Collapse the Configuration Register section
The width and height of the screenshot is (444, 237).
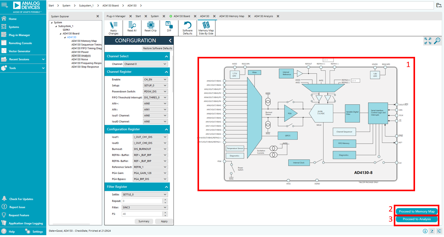pyautogui.click(x=166, y=129)
